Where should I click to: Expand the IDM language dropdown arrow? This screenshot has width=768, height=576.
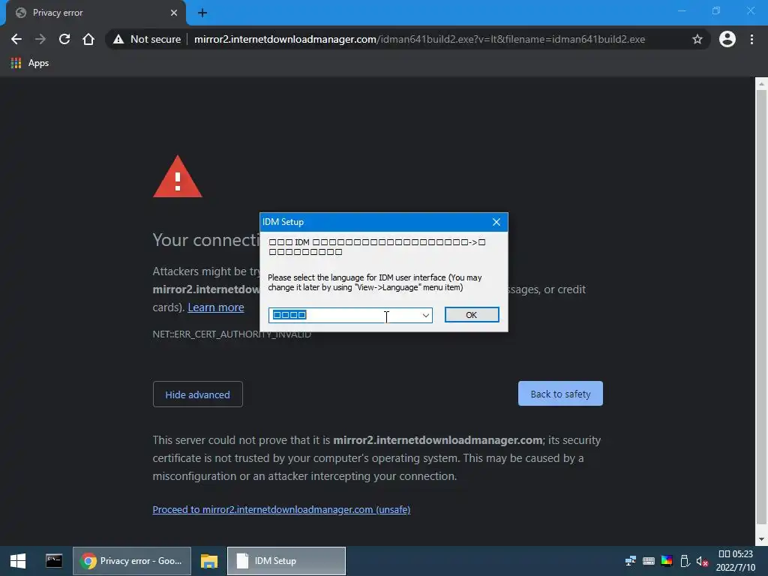pos(426,315)
